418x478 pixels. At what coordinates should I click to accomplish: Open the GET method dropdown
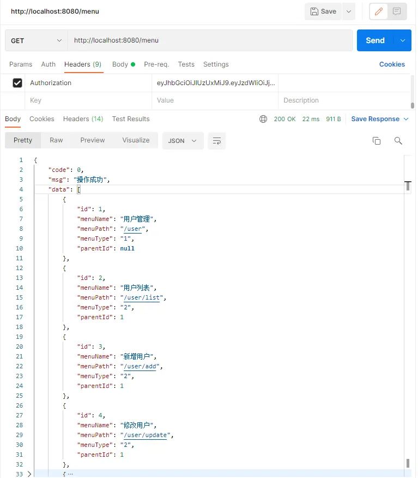click(x=37, y=40)
